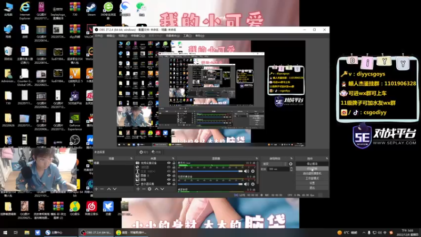The image size is (421, 237).
Task: Open the 编辑(E) menu in OBS
Action: coord(111,36)
